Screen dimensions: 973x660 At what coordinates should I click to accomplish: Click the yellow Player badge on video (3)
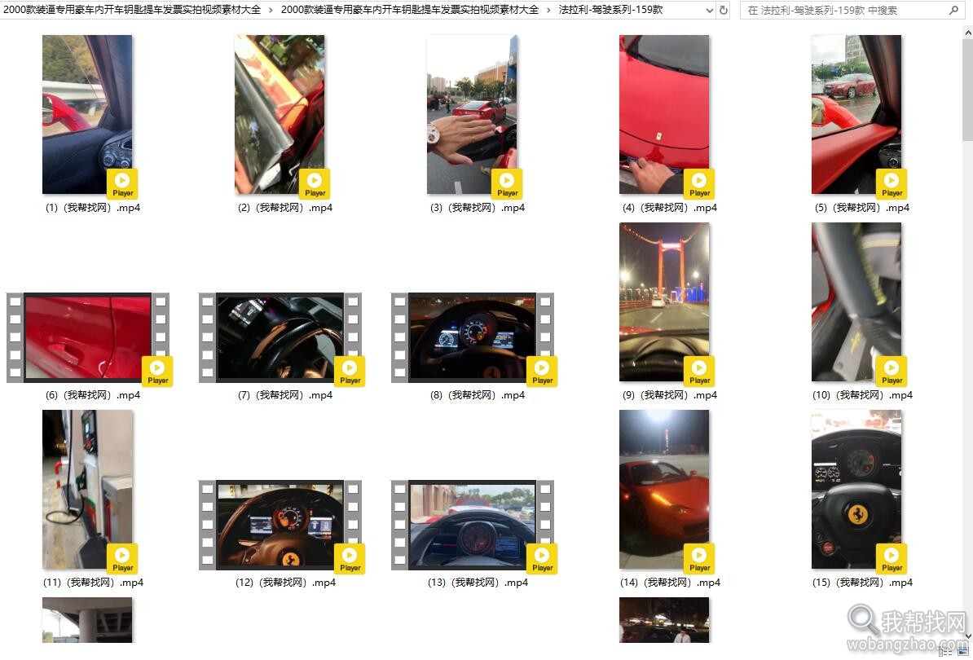[x=507, y=183]
